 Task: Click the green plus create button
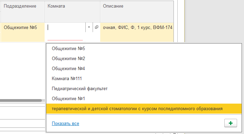(231, 123)
